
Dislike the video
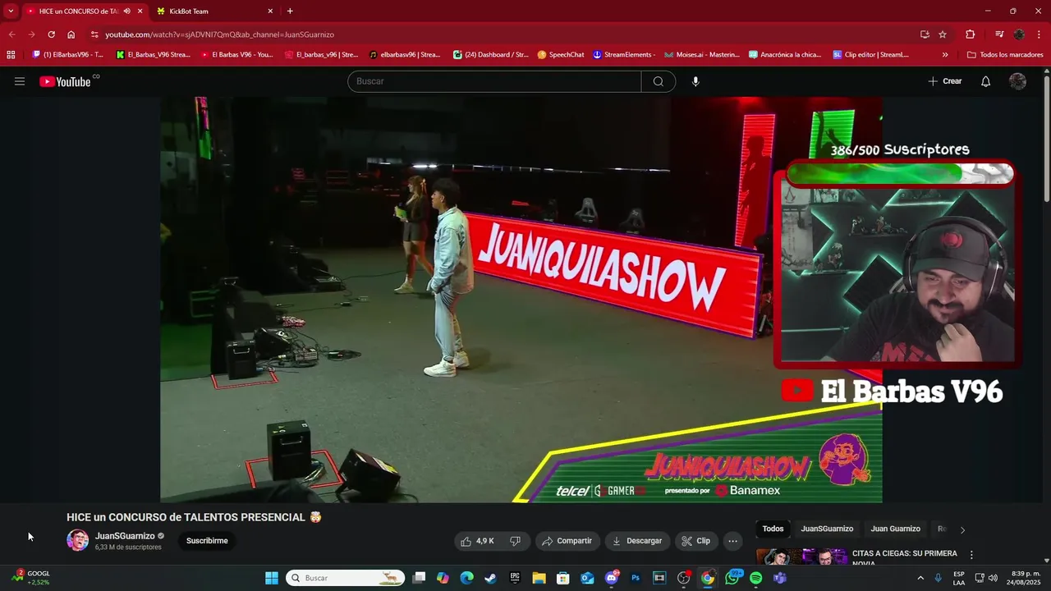point(516,541)
